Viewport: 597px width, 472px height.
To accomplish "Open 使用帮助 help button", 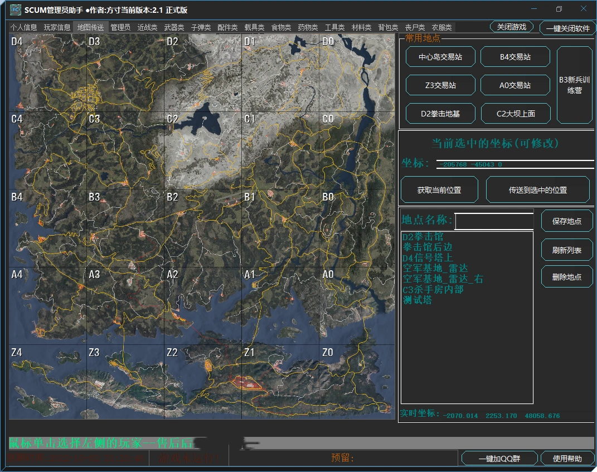I will pos(567,459).
